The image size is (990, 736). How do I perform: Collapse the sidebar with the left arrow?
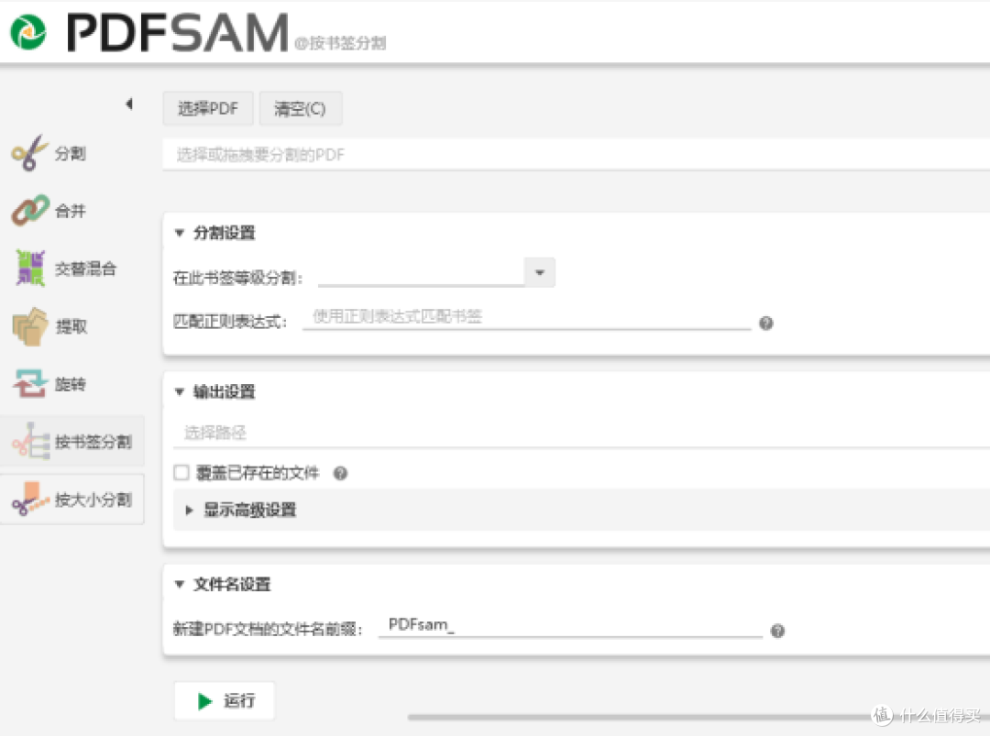(129, 104)
